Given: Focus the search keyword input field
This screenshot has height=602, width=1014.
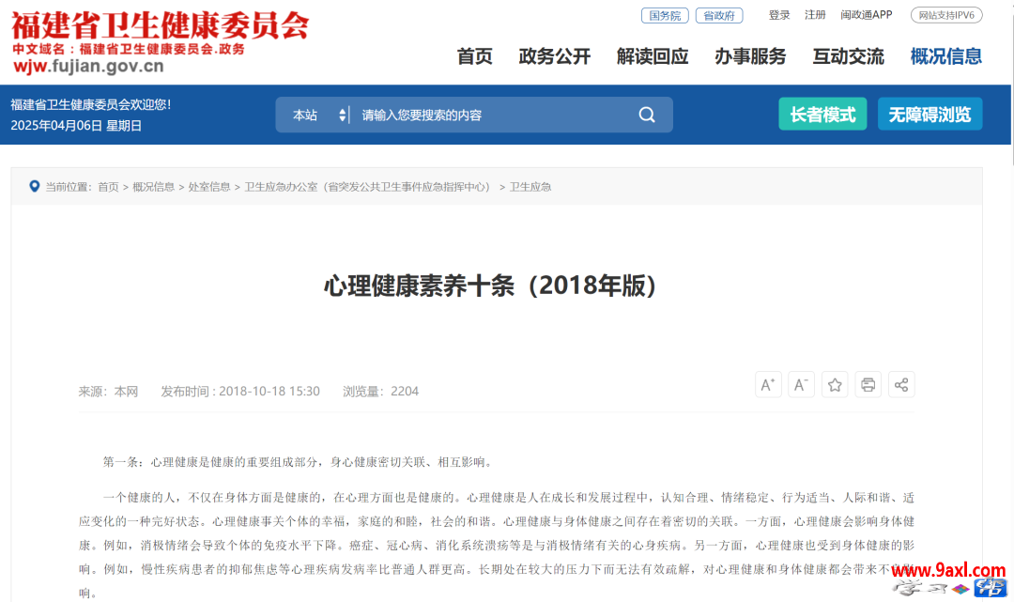Looking at the screenshot, I should 488,115.
